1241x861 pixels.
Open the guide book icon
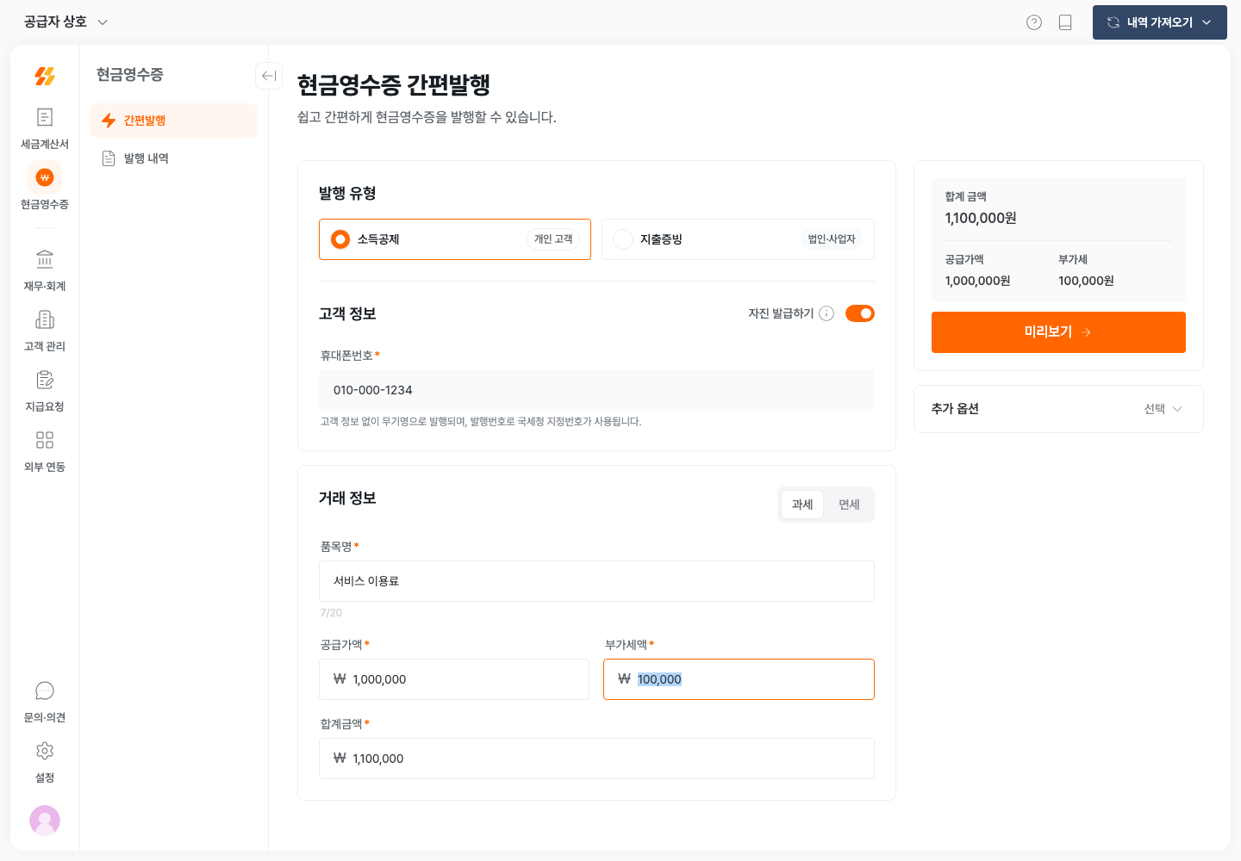tap(1065, 22)
